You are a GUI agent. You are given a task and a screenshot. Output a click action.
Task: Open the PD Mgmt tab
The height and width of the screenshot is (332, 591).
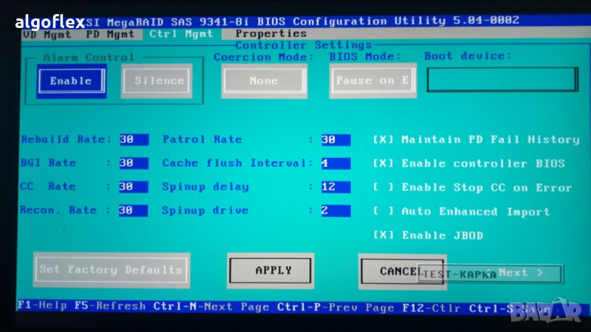click(110, 34)
